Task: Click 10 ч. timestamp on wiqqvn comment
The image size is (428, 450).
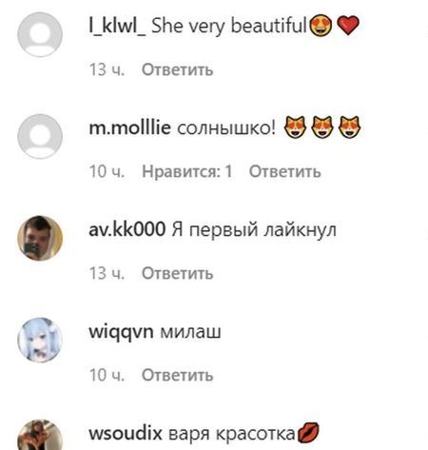Action: point(107,375)
